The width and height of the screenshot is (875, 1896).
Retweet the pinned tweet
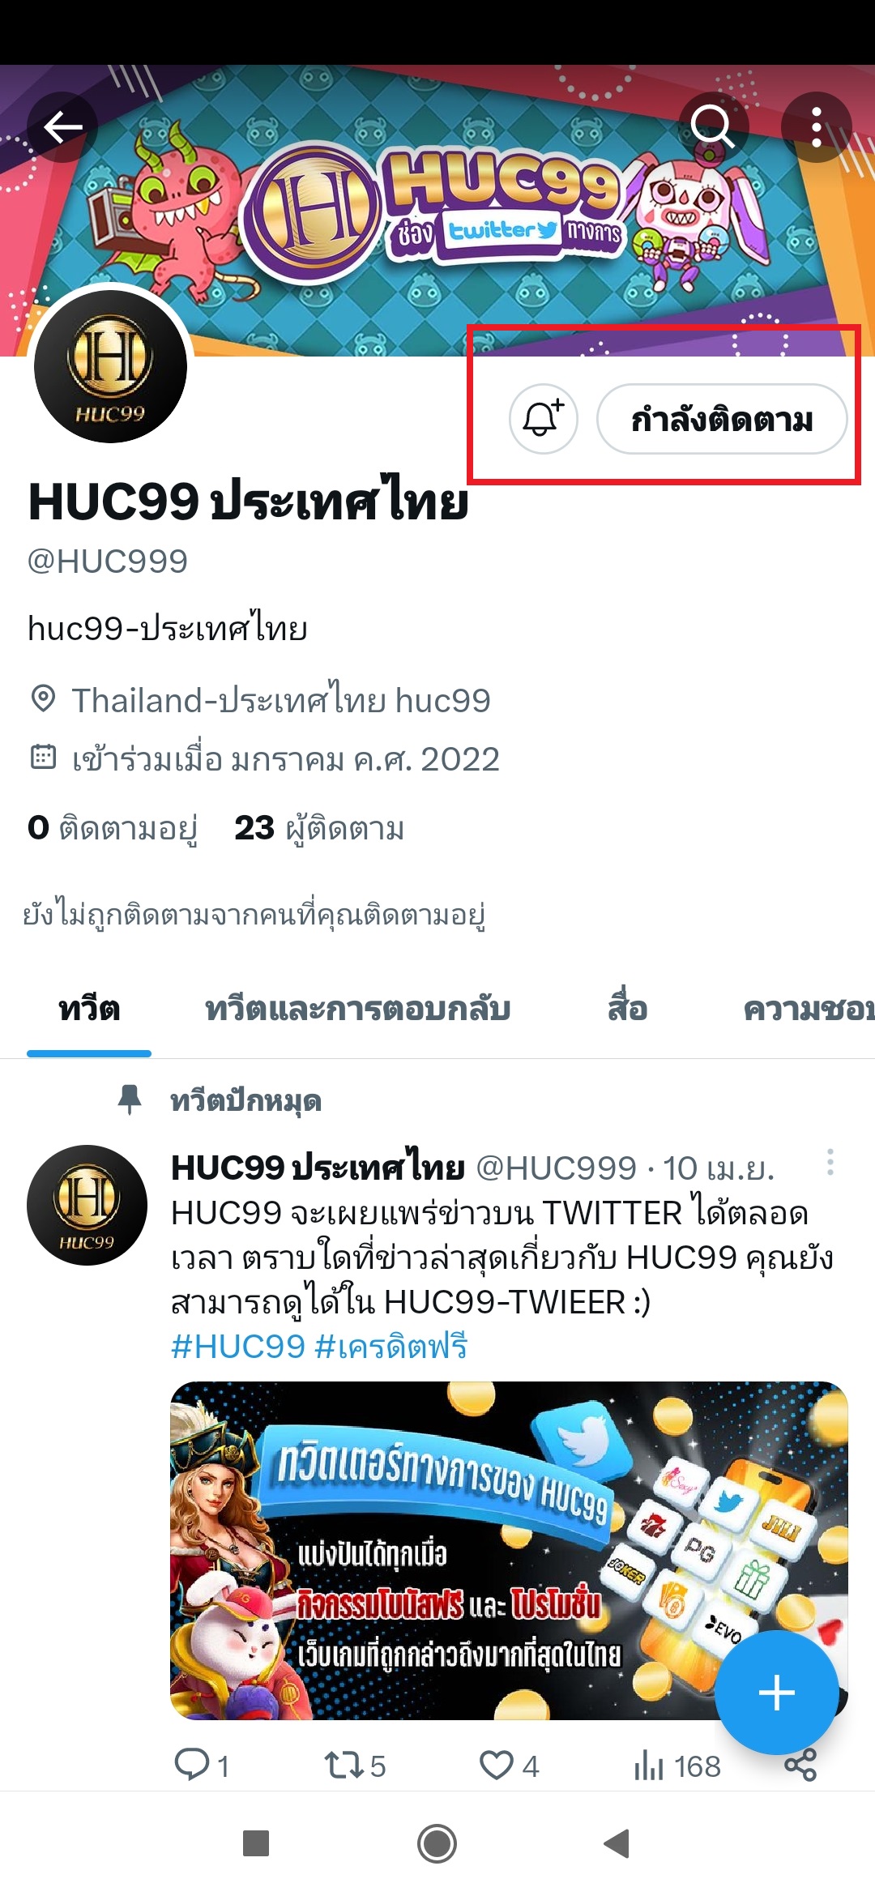point(355,1766)
